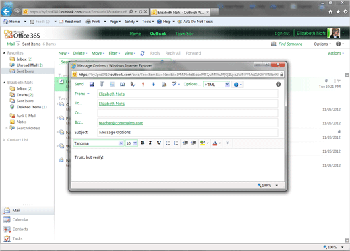Open the Move menu
Image resolution: width=350 pixels, height=251 pixels.
pos(98,53)
